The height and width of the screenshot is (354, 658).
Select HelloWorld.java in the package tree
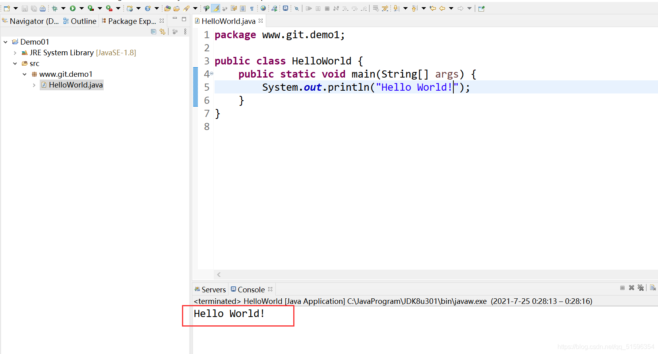click(72, 85)
